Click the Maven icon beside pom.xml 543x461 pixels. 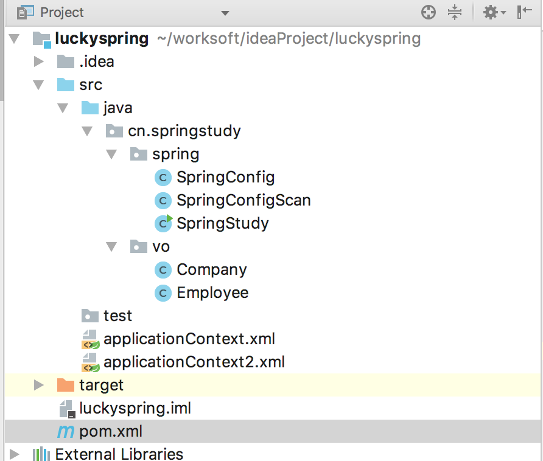[x=65, y=431]
